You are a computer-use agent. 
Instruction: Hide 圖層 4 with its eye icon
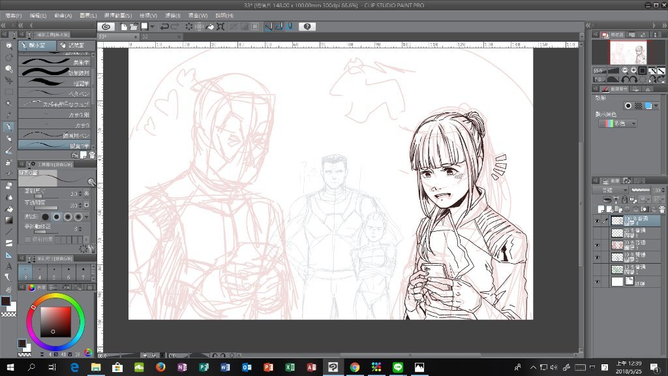point(597,221)
